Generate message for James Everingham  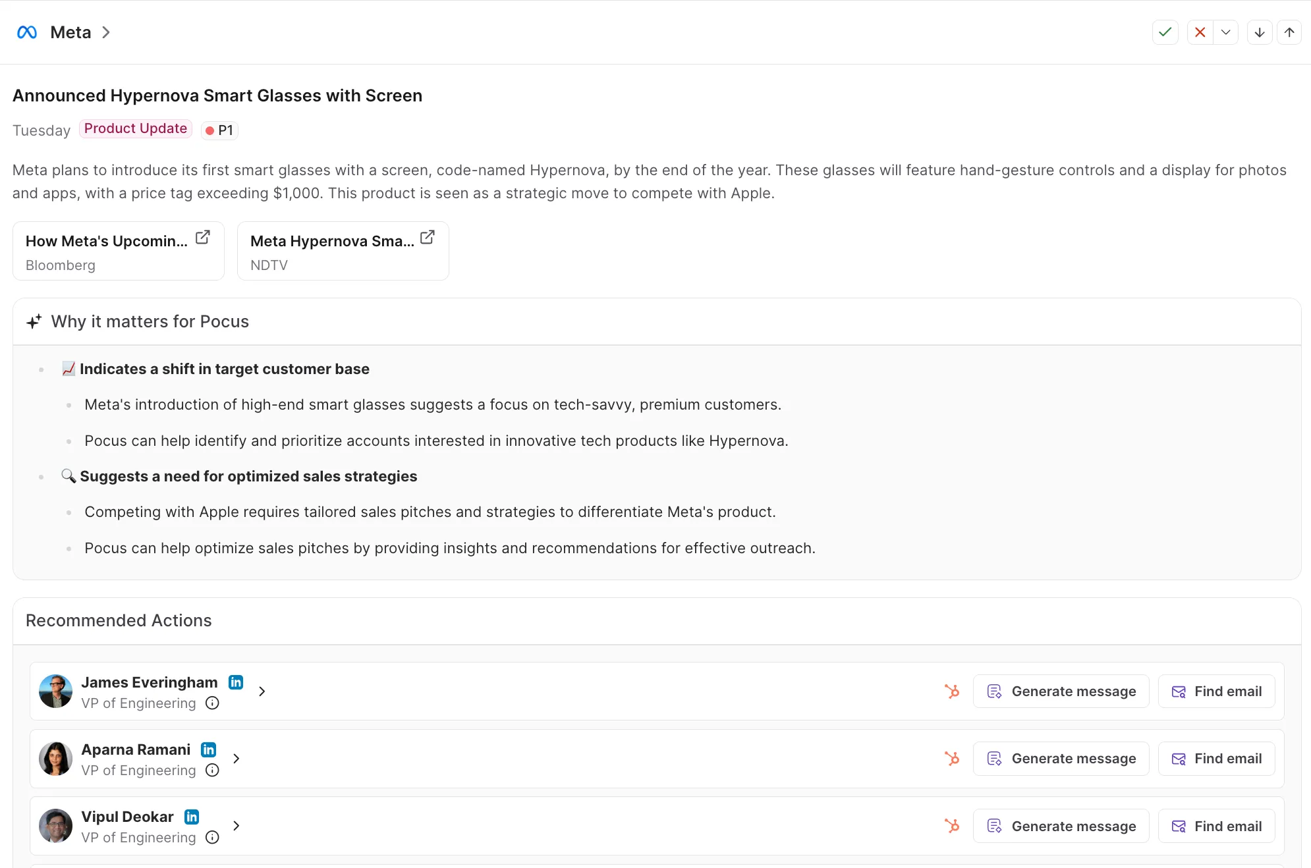click(x=1061, y=692)
